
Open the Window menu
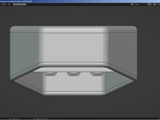(4, 4)
